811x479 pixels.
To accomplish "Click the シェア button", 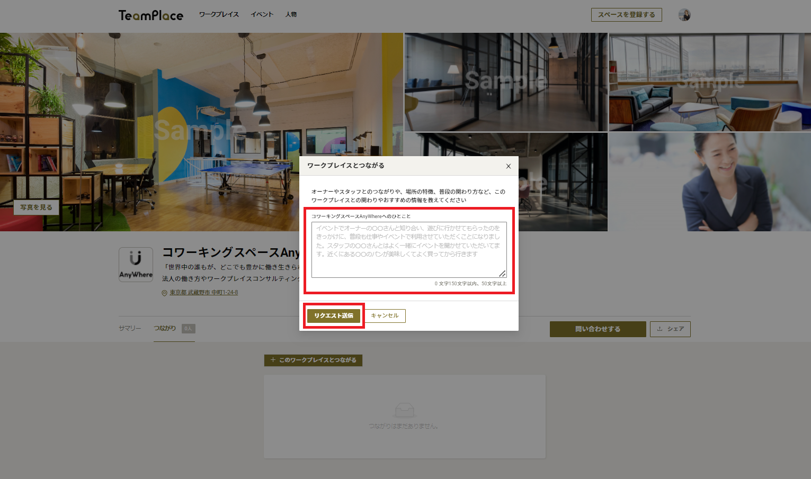I will click(670, 329).
